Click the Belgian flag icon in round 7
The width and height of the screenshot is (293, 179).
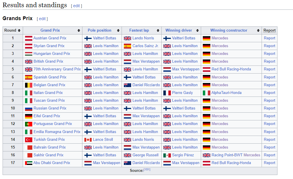29,85
